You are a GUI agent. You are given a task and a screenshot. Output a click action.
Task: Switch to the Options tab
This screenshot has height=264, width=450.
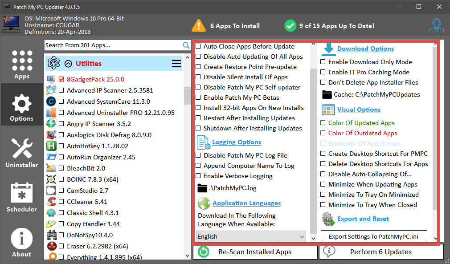(x=22, y=108)
